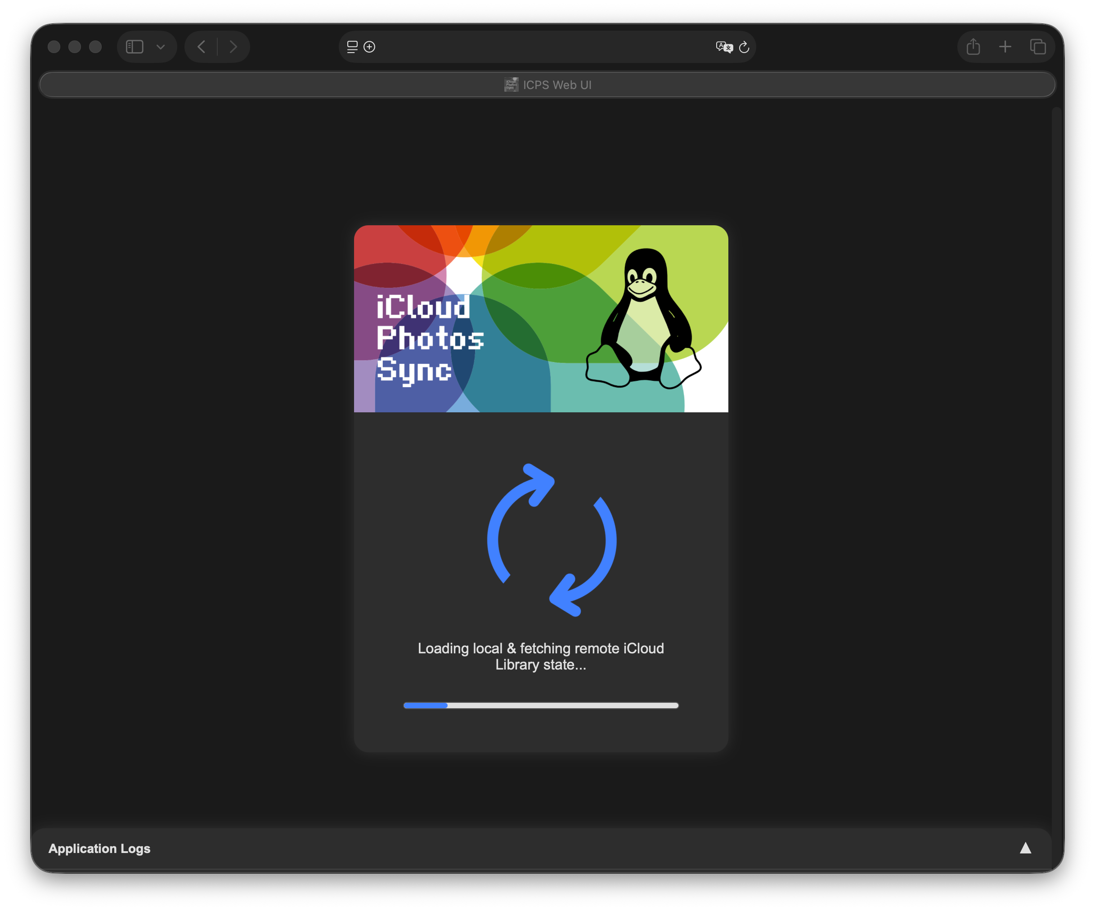Screen dimensions: 1095x911
Task: Open the sidebar dropdown chevron
Action: (161, 46)
